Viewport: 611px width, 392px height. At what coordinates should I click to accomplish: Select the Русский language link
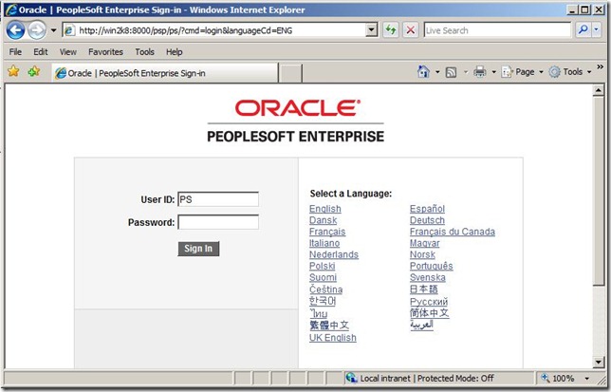429,302
